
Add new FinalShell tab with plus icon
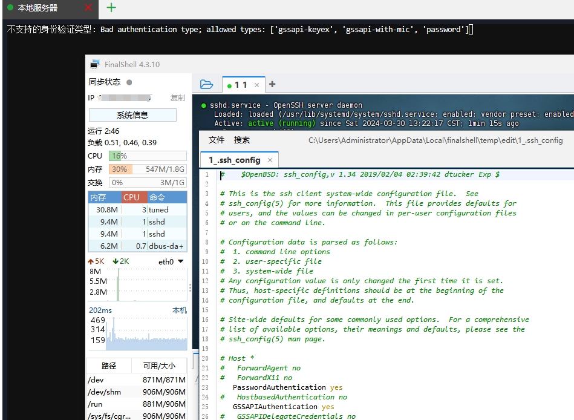coord(272,84)
